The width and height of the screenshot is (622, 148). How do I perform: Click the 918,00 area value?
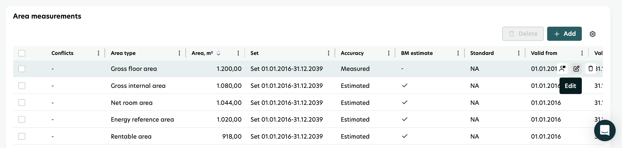click(232, 136)
